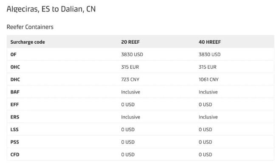Viewport: 279px width, 166px height.
Task: Click the Surcharge code column header
Action: 28,42
